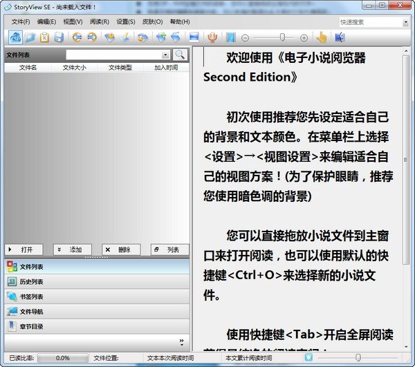Click the 打开 button
The image size is (415, 367).
[x=24, y=250]
